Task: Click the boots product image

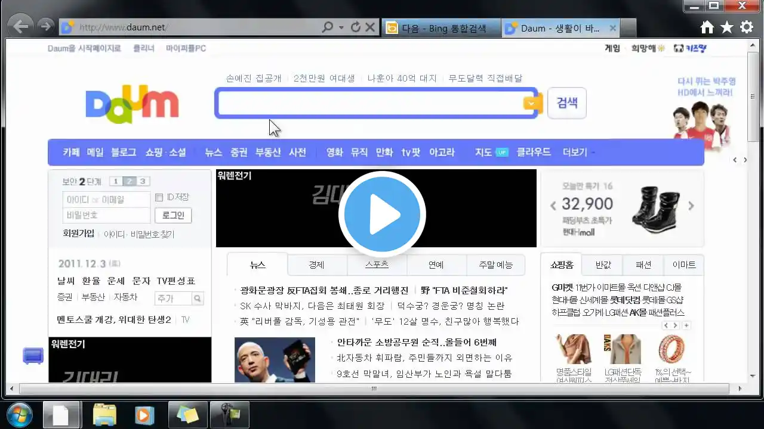Action: [655, 209]
